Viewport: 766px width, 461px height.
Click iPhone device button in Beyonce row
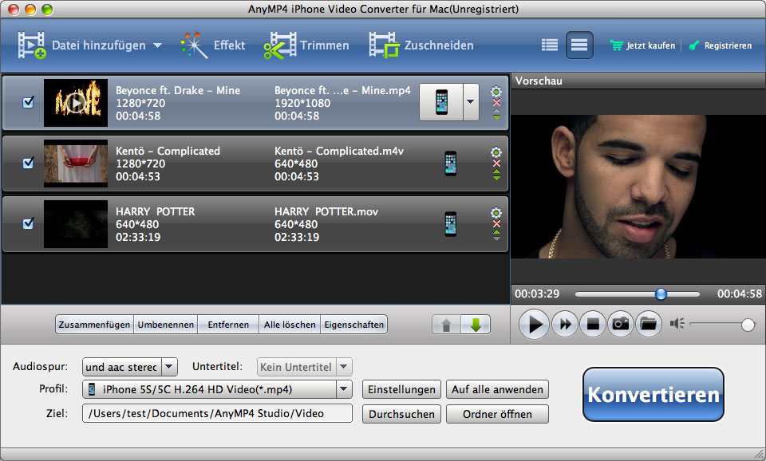click(441, 101)
